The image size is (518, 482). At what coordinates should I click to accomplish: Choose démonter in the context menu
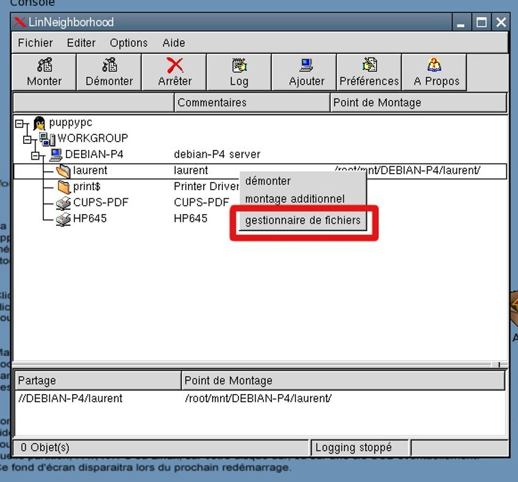(x=268, y=181)
